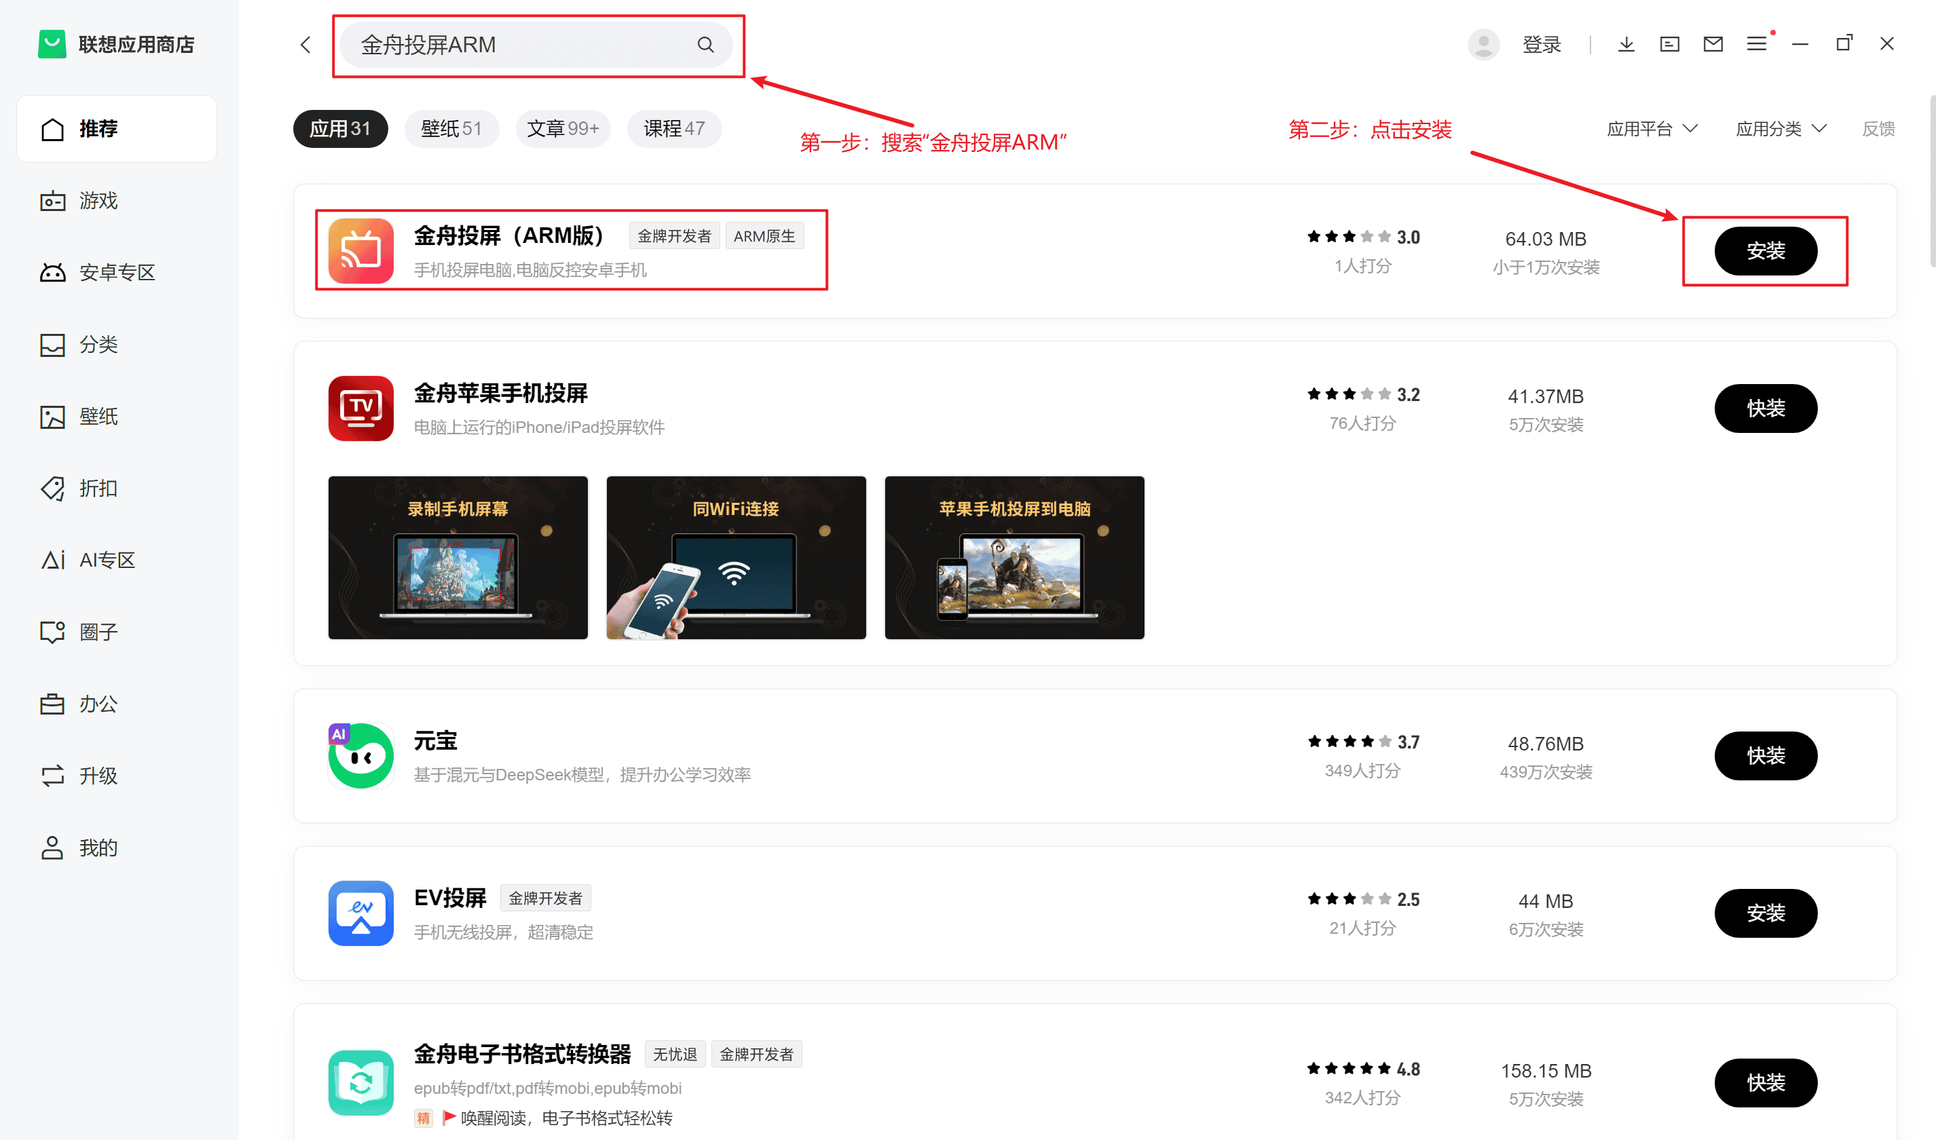The image size is (1936, 1140).
Task: Click 手机投屏电脑,电脑反控安卓手机 description
Action: pyautogui.click(x=530, y=269)
